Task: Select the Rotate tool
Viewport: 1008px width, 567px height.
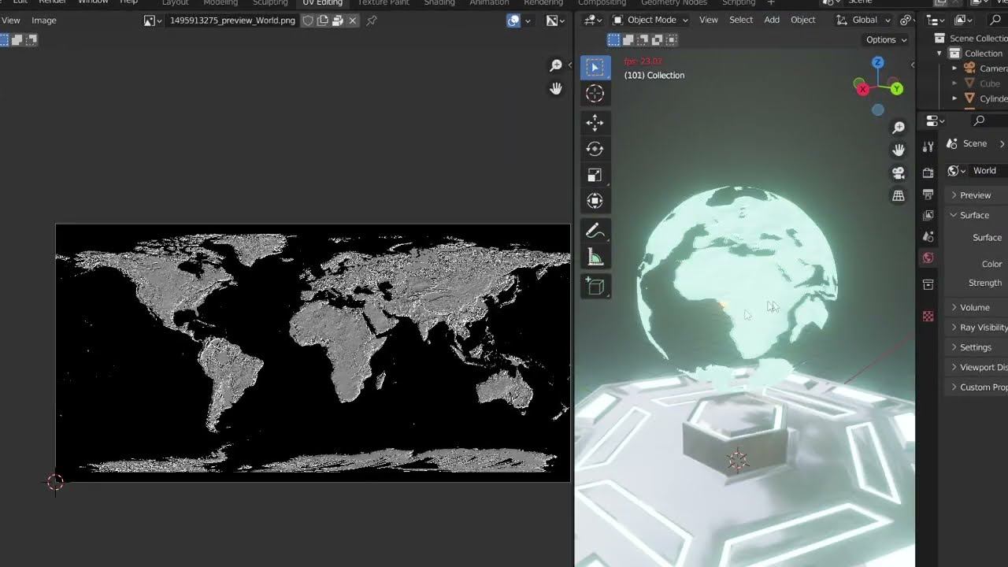Action: point(595,149)
